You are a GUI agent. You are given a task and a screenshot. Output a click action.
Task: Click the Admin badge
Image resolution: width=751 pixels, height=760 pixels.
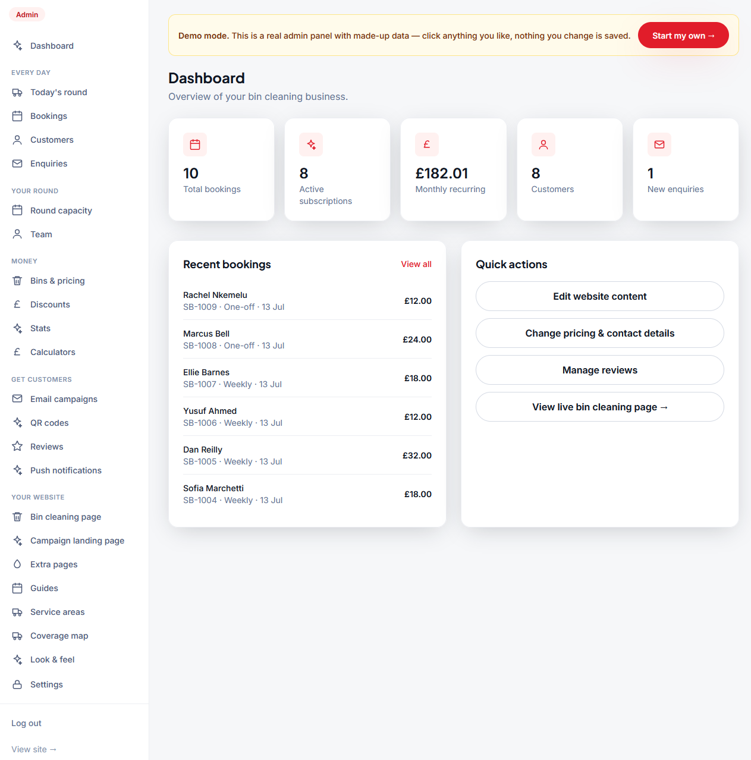27,15
